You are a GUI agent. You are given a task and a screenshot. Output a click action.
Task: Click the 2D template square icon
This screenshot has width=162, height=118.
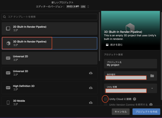[x=8, y=28]
